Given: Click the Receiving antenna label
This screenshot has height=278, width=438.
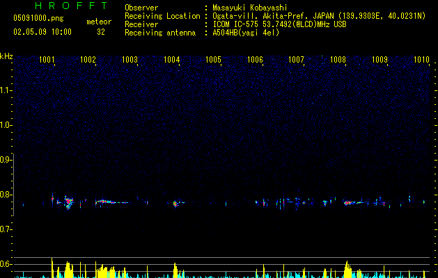Looking at the screenshot, I should tap(160, 33).
